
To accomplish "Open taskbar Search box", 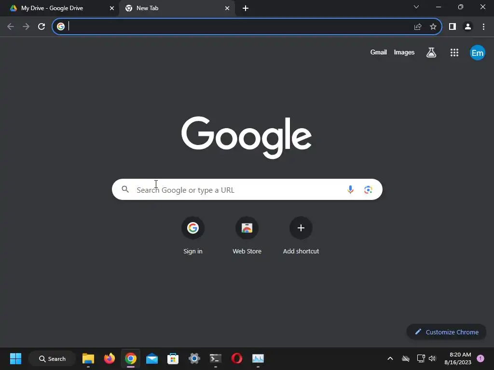I will (x=52, y=358).
